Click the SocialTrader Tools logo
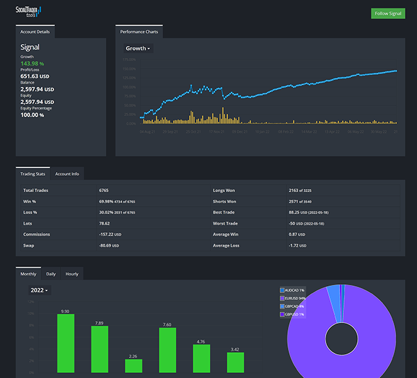 [x=29, y=11]
